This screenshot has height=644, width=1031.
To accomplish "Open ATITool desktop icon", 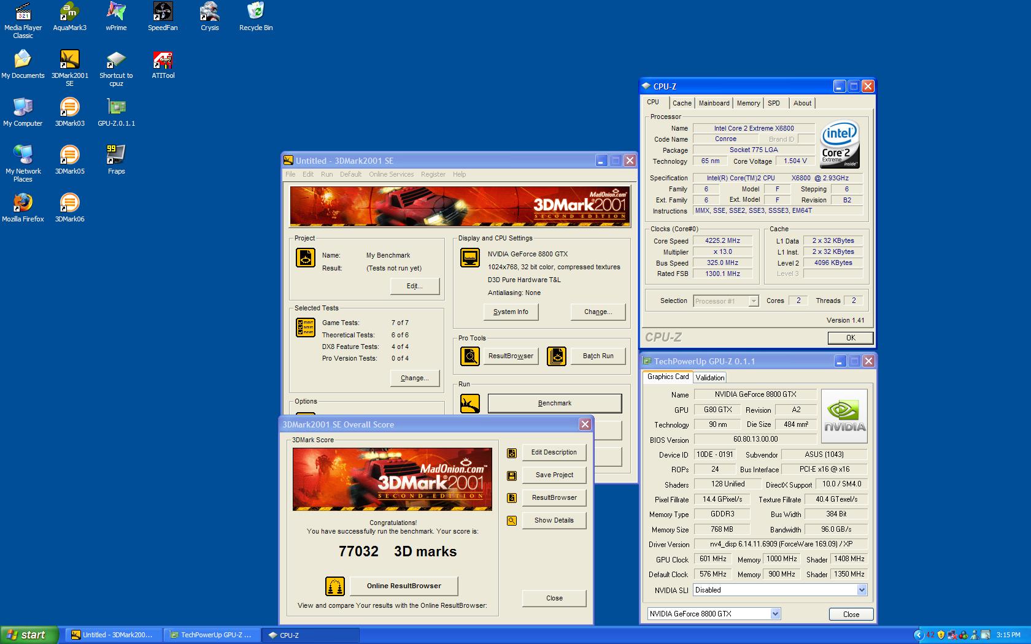I will click(x=163, y=65).
